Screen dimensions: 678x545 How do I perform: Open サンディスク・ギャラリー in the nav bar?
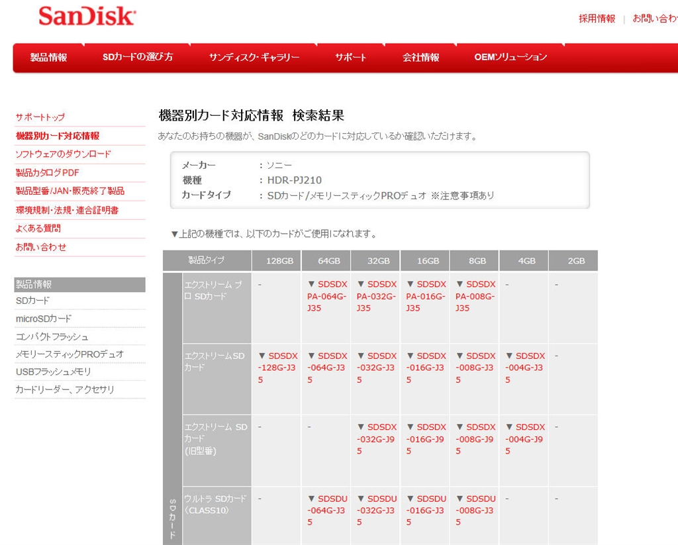point(254,57)
